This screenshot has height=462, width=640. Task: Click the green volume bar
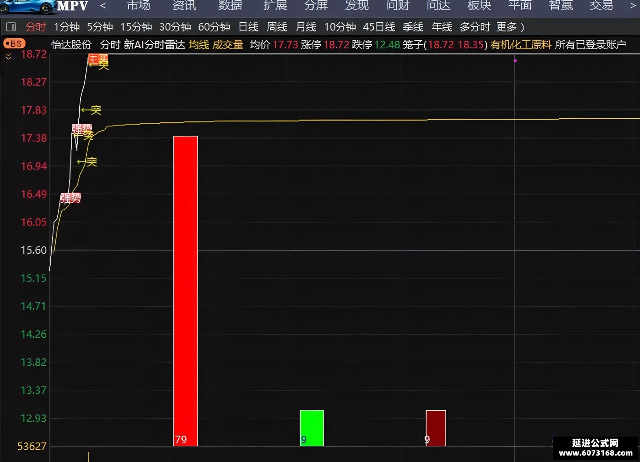[312, 428]
